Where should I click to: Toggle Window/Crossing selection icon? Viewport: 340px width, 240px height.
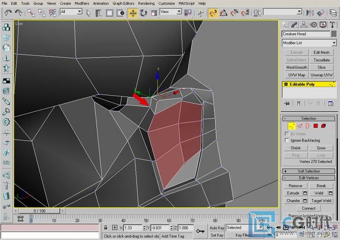pos(120,13)
